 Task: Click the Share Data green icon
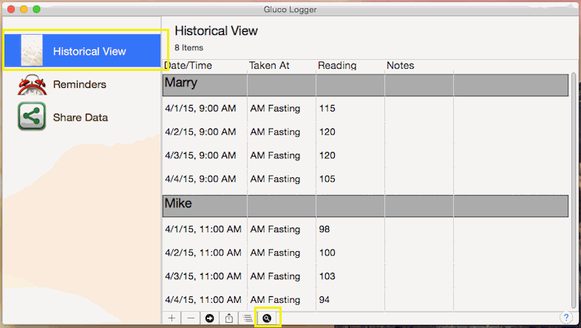point(32,117)
